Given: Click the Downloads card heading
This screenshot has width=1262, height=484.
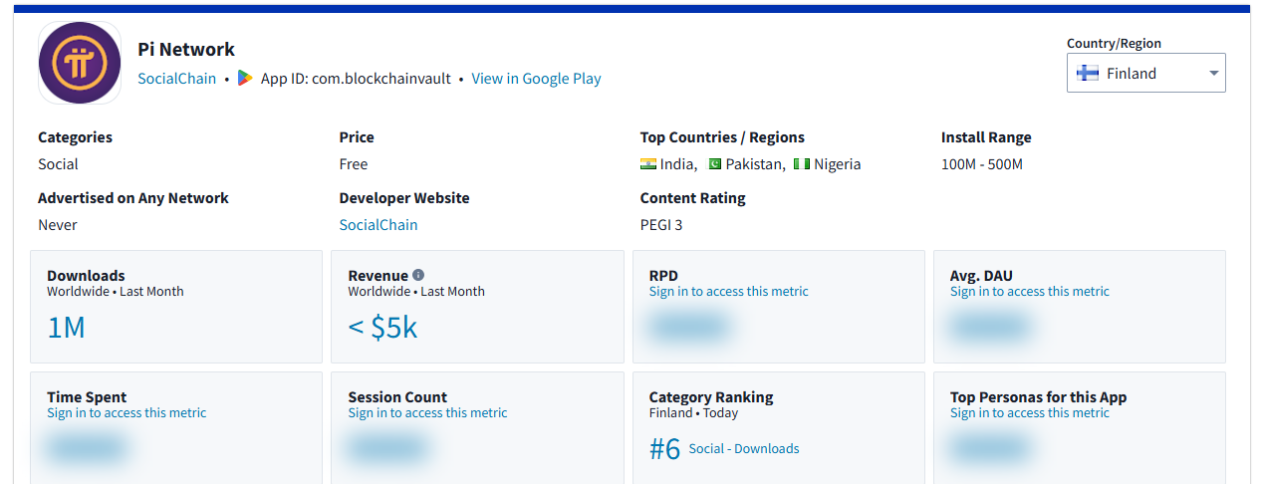Looking at the screenshot, I should click(x=86, y=276).
